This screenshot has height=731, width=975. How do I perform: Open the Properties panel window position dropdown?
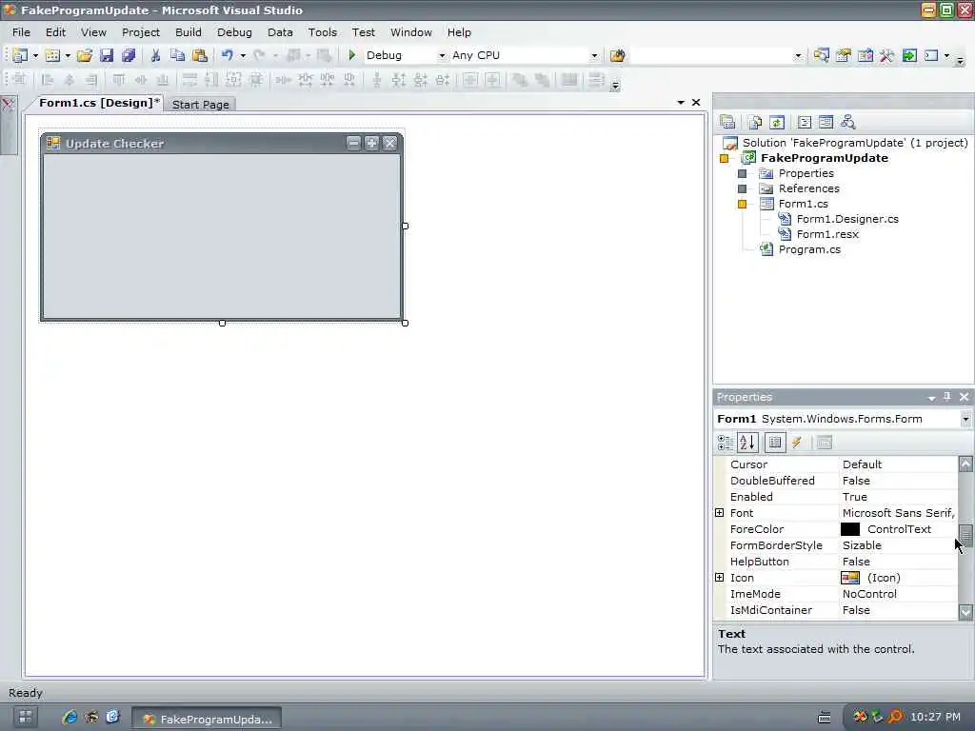931,397
